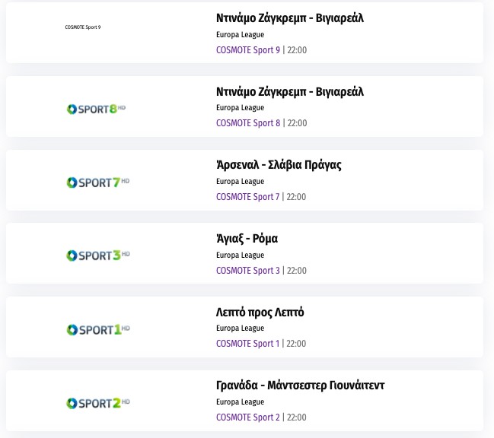Select Ντινάμο Ζάγκρεμπ - Βιγιαρεάλ title on Sport 8
The height and width of the screenshot is (438, 494).
pyautogui.click(x=290, y=92)
